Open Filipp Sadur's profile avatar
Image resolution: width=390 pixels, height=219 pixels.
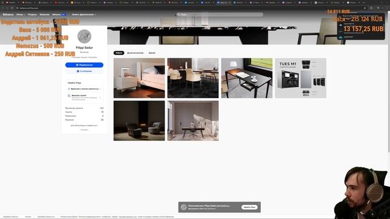(84, 36)
